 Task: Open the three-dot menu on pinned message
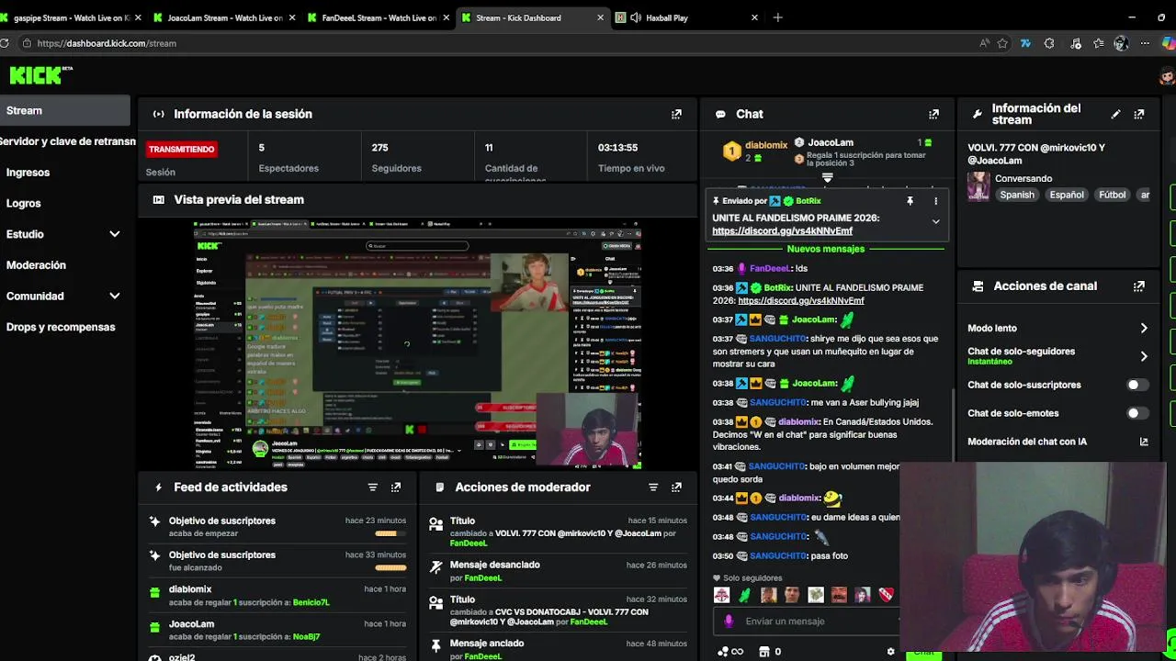click(x=935, y=201)
